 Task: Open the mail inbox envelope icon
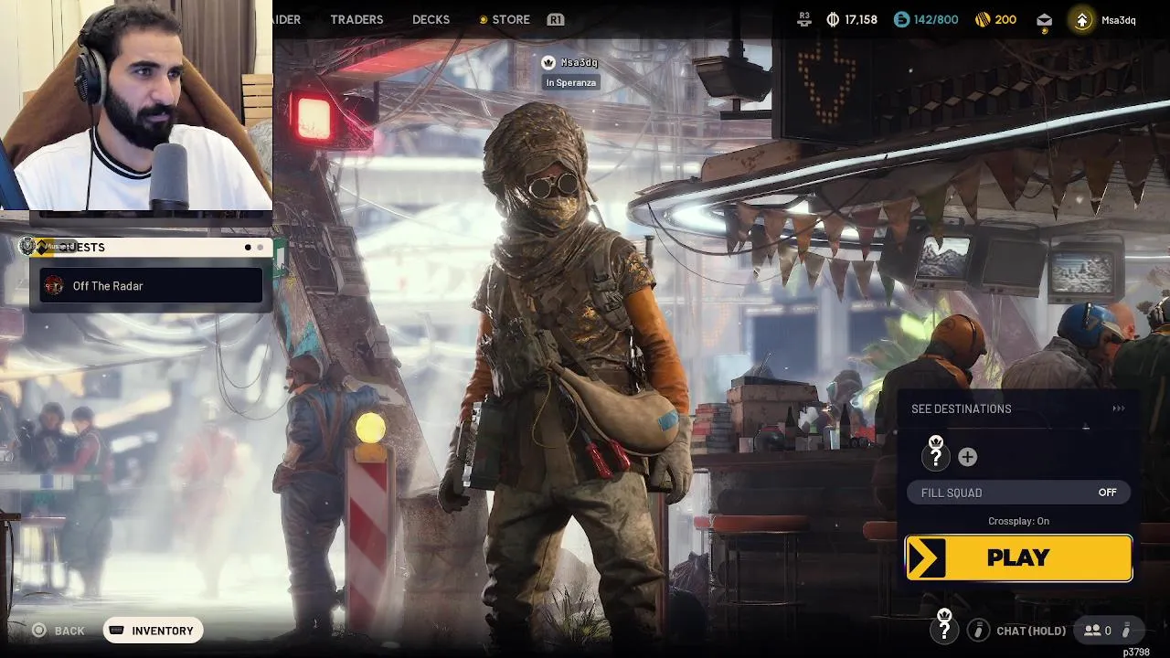(x=1044, y=20)
